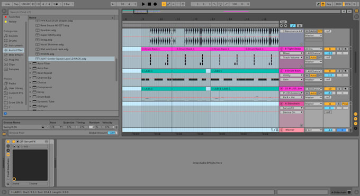The image size is (360, 196).
Task: Adjust the Master volume value slider
Action: coord(330,130)
